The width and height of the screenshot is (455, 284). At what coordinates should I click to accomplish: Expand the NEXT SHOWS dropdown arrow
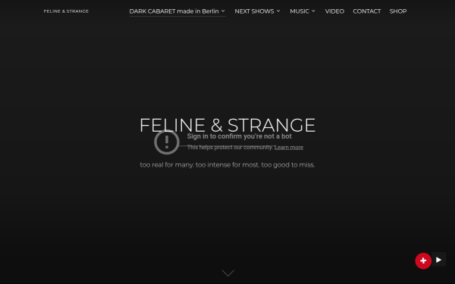(x=278, y=11)
